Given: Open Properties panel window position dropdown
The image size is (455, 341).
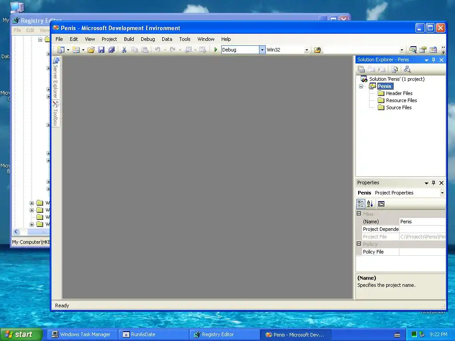Looking at the screenshot, I should click(x=427, y=183).
